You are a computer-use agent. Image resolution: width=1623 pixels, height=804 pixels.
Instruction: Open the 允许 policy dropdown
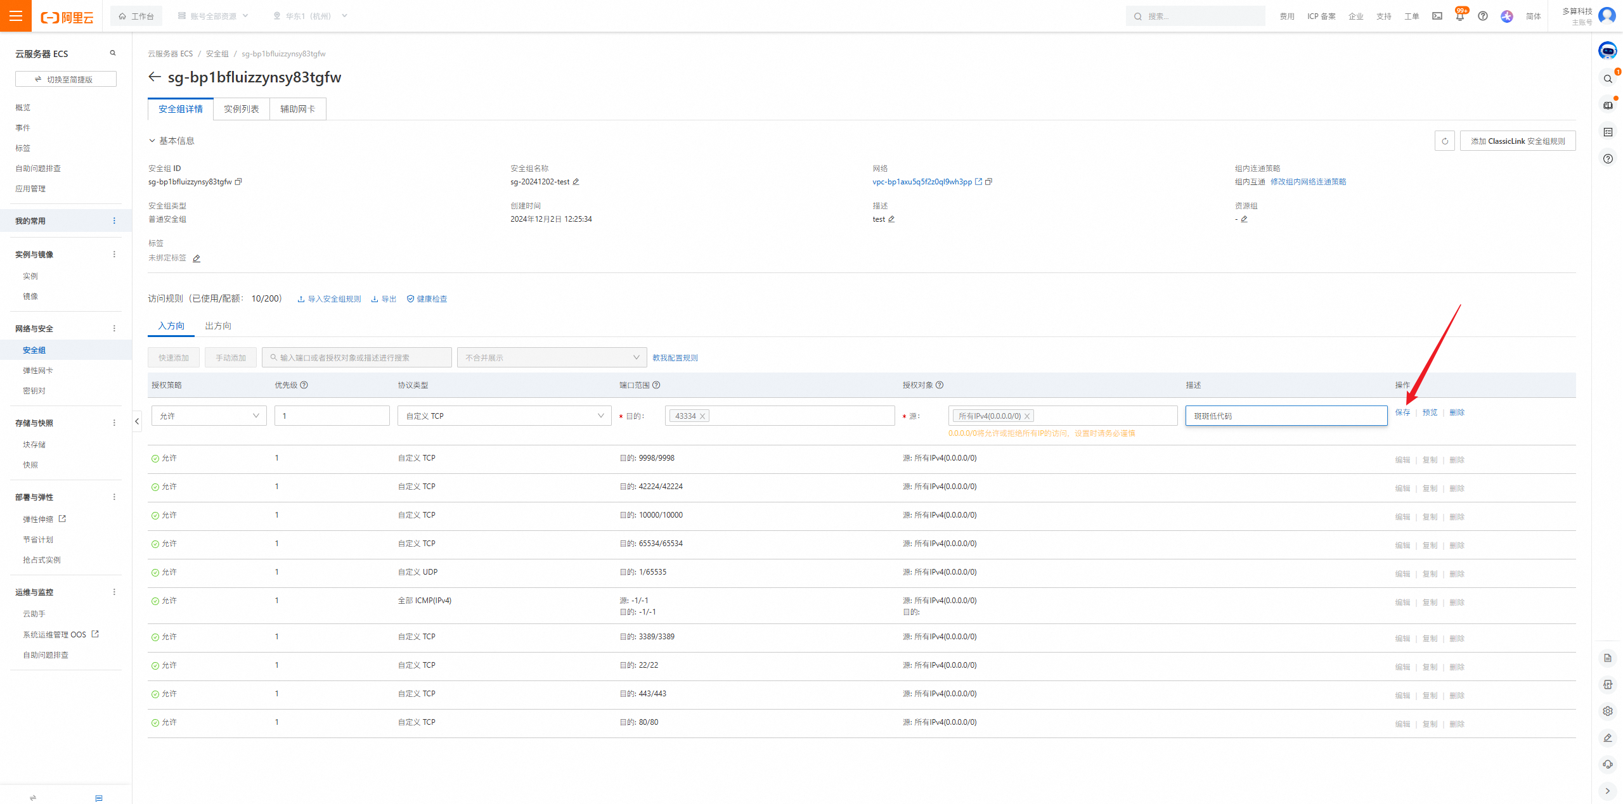(x=209, y=416)
